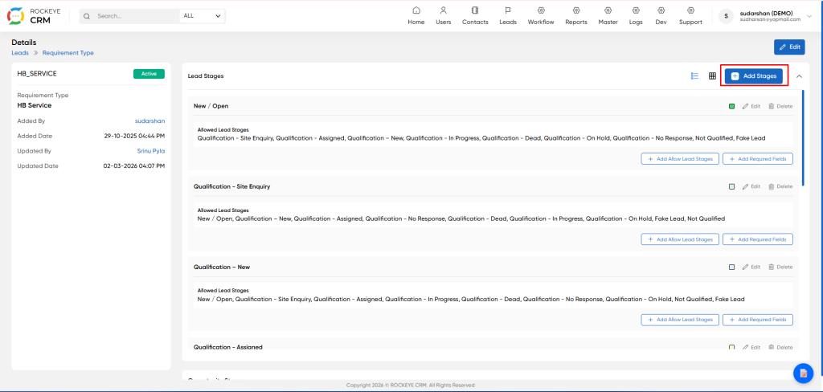Click green color swatch of New / Open
This screenshot has width=823, height=392.
pos(731,106)
